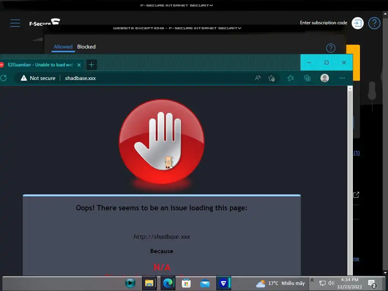Minimize the Edge browser window
Screen dimensions: 388x291
pos(309,63)
